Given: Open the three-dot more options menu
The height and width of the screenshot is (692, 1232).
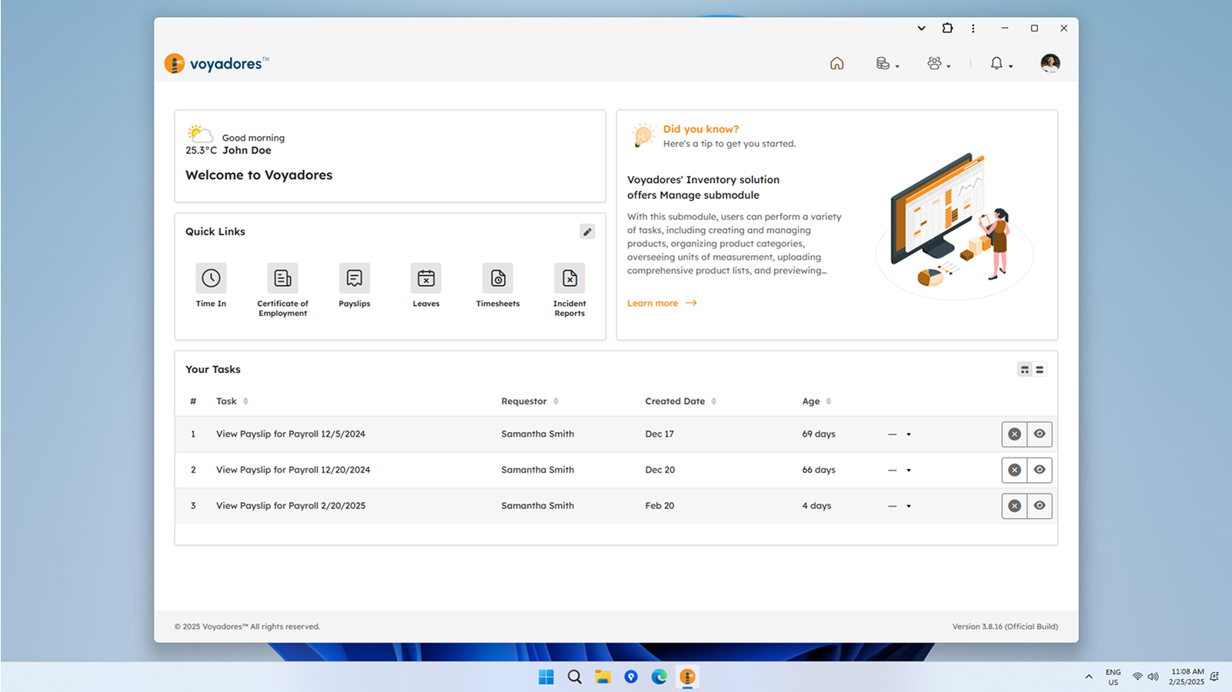Looking at the screenshot, I should pos(973,28).
